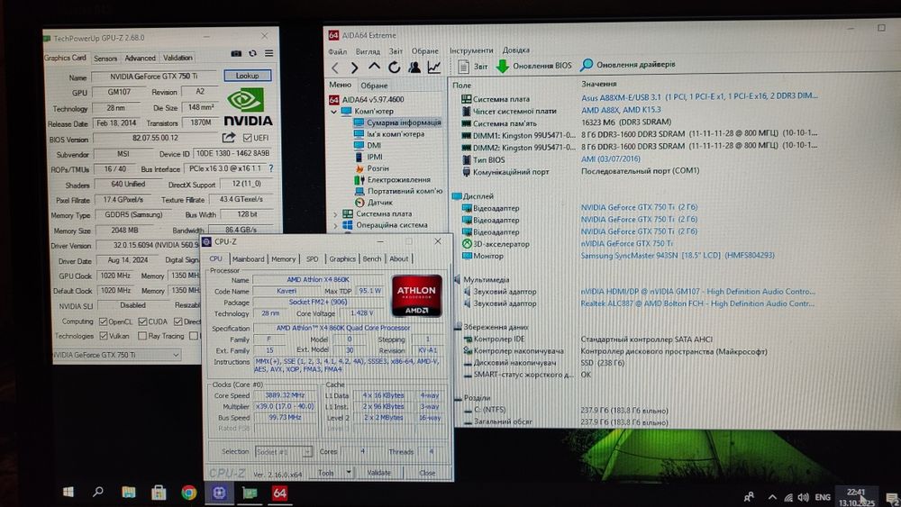Click Оновлення драйверів toolbar button
Viewport: 901px width, 507px height.
(627, 65)
